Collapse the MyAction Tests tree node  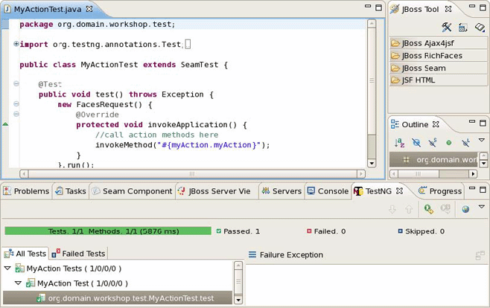7,268
